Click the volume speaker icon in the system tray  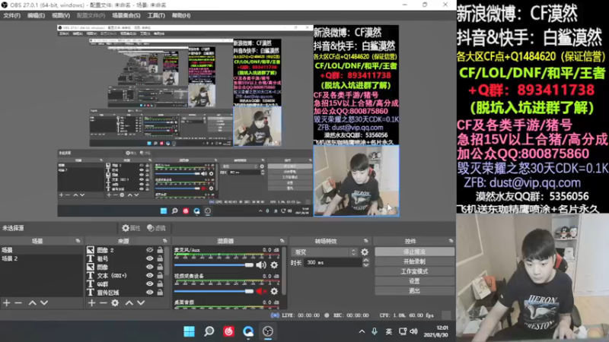pos(414,331)
